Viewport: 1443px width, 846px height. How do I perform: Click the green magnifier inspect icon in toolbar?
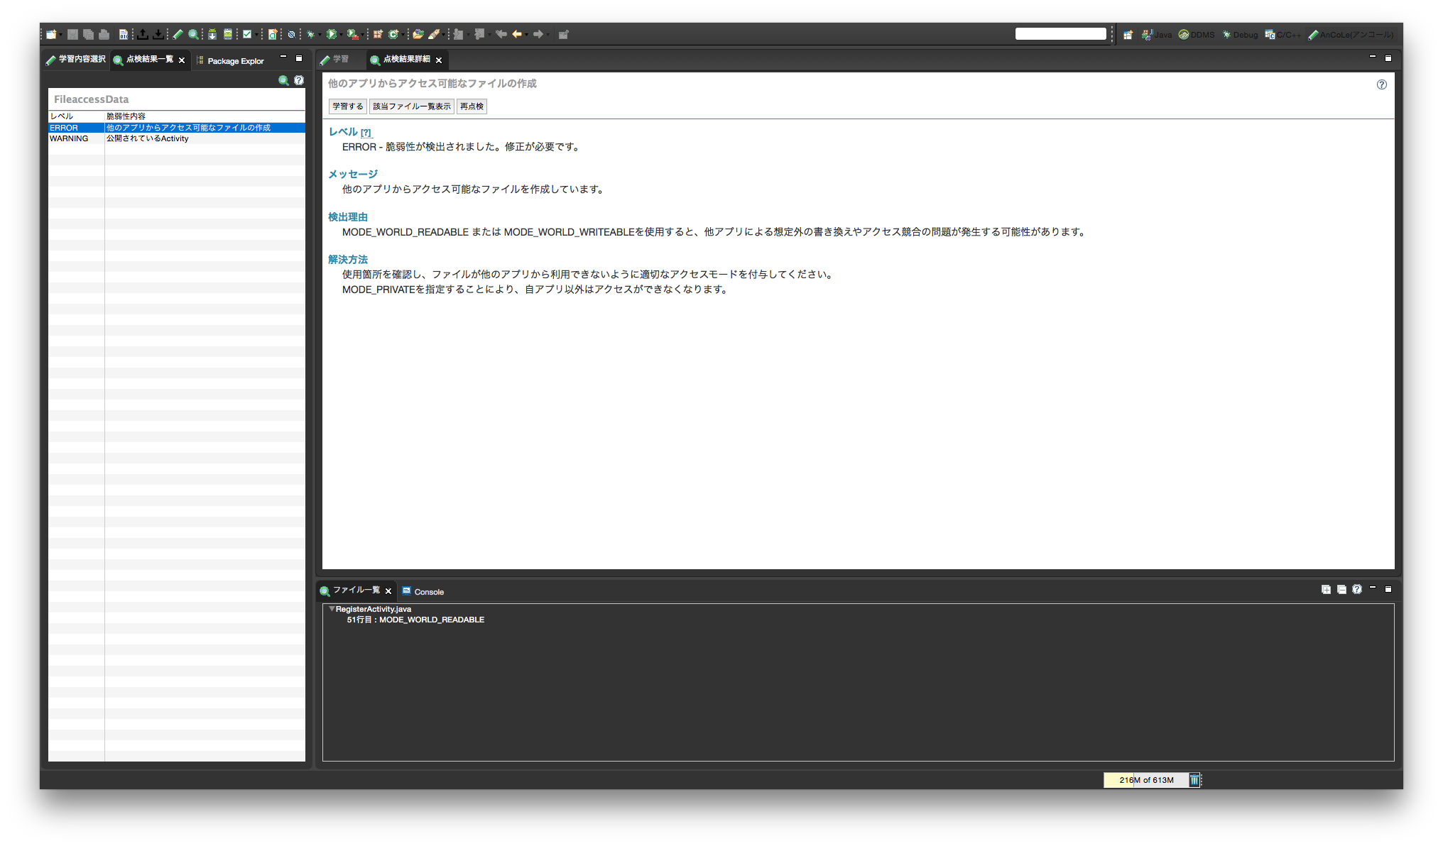click(193, 34)
